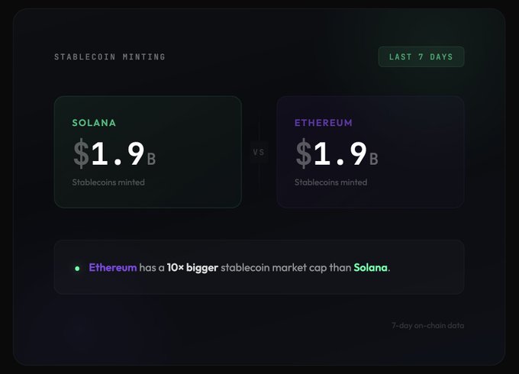This screenshot has height=374, width=519.
Task: Select the STABLECOIN MINTING heading
Action: point(110,57)
